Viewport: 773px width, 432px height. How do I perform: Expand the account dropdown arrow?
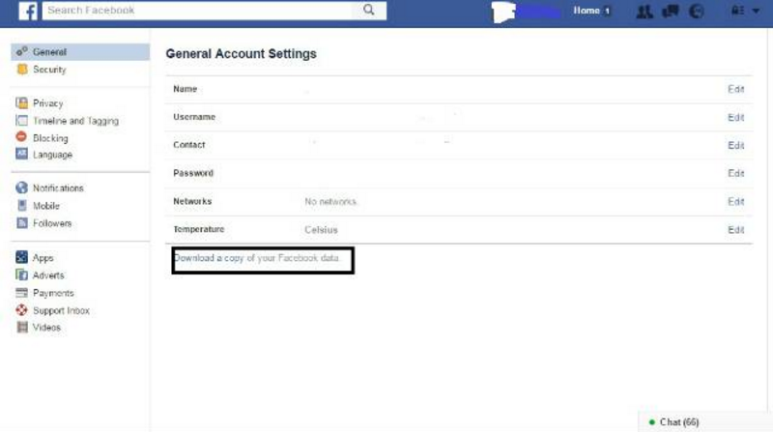pyautogui.click(x=756, y=11)
